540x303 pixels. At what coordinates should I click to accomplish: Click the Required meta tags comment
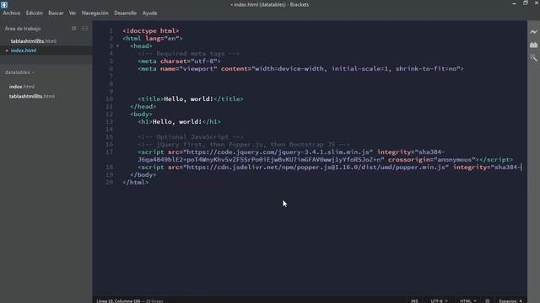(x=189, y=54)
